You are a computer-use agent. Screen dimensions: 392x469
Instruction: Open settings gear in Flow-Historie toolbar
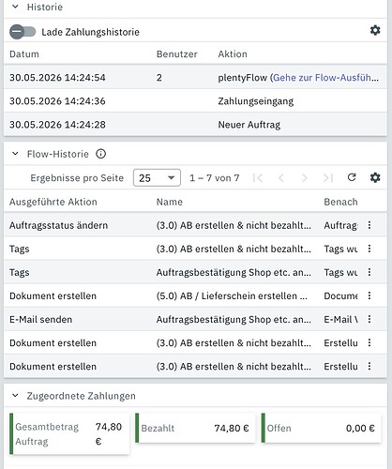(x=375, y=177)
